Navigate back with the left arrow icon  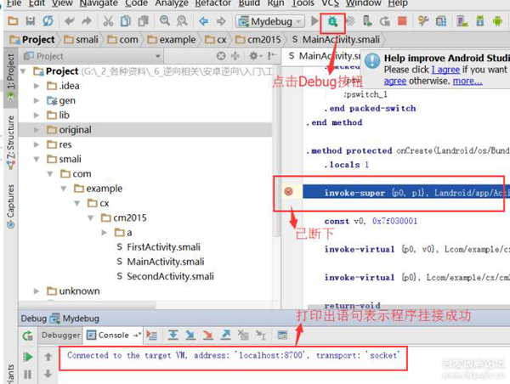tap(204, 21)
